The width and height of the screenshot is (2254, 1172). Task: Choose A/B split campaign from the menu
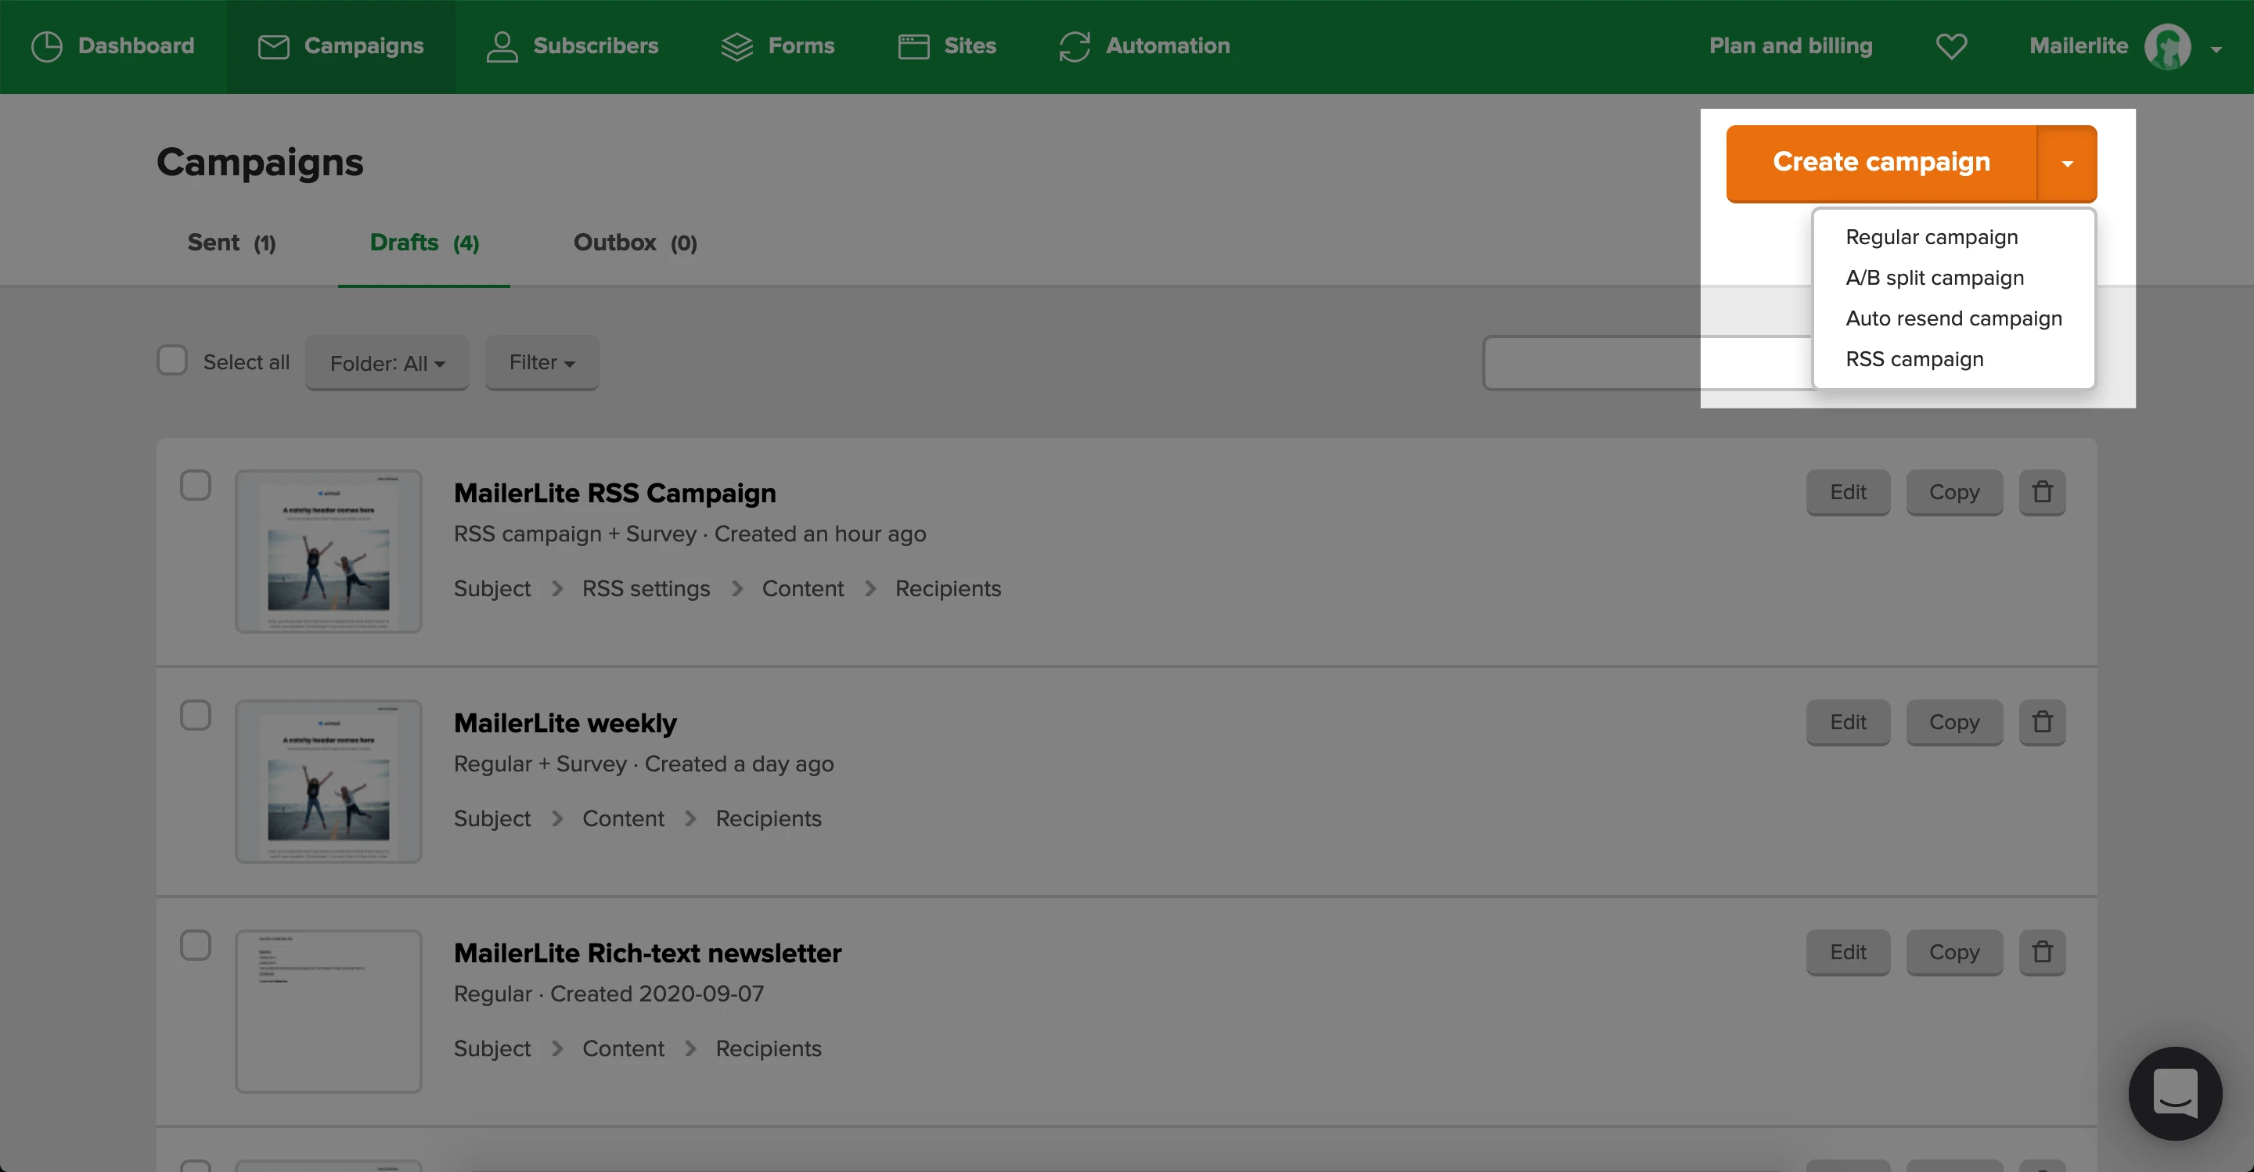pyautogui.click(x=1934, y=278)
